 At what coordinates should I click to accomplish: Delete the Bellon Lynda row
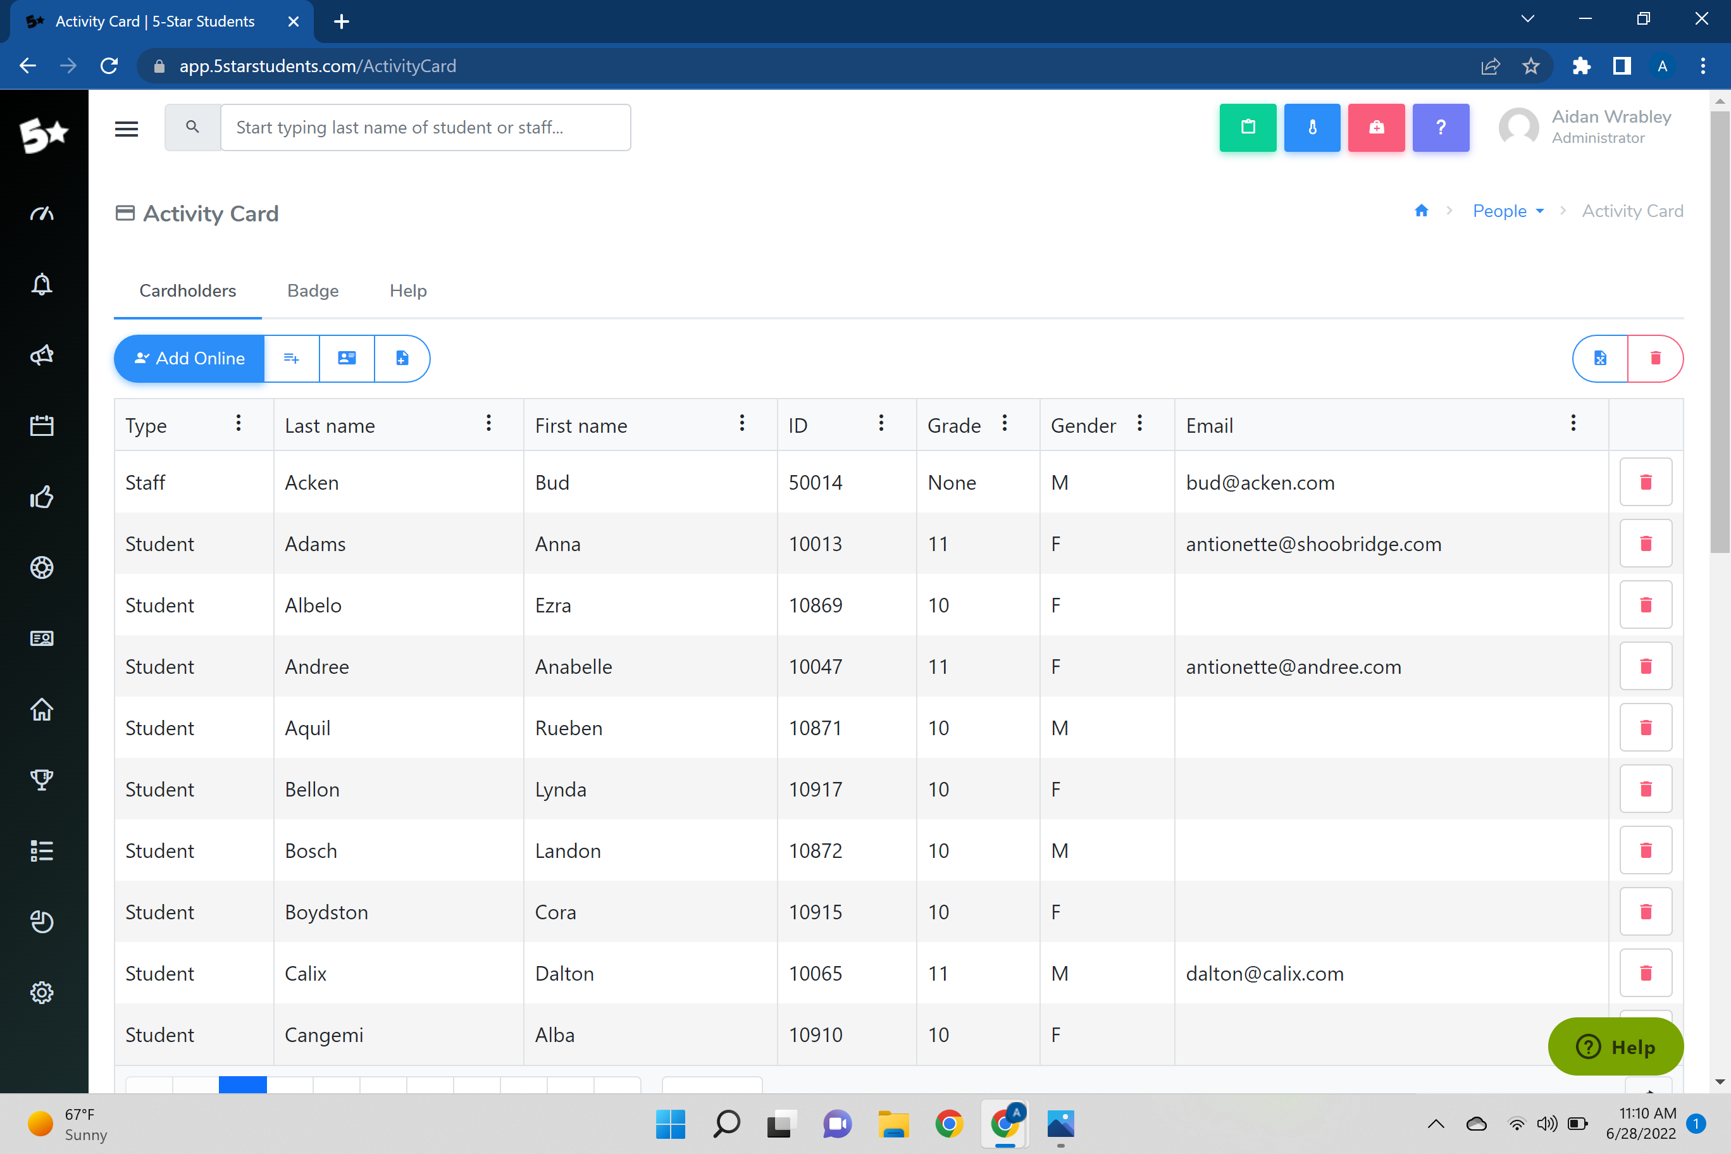pos(1646,789)
